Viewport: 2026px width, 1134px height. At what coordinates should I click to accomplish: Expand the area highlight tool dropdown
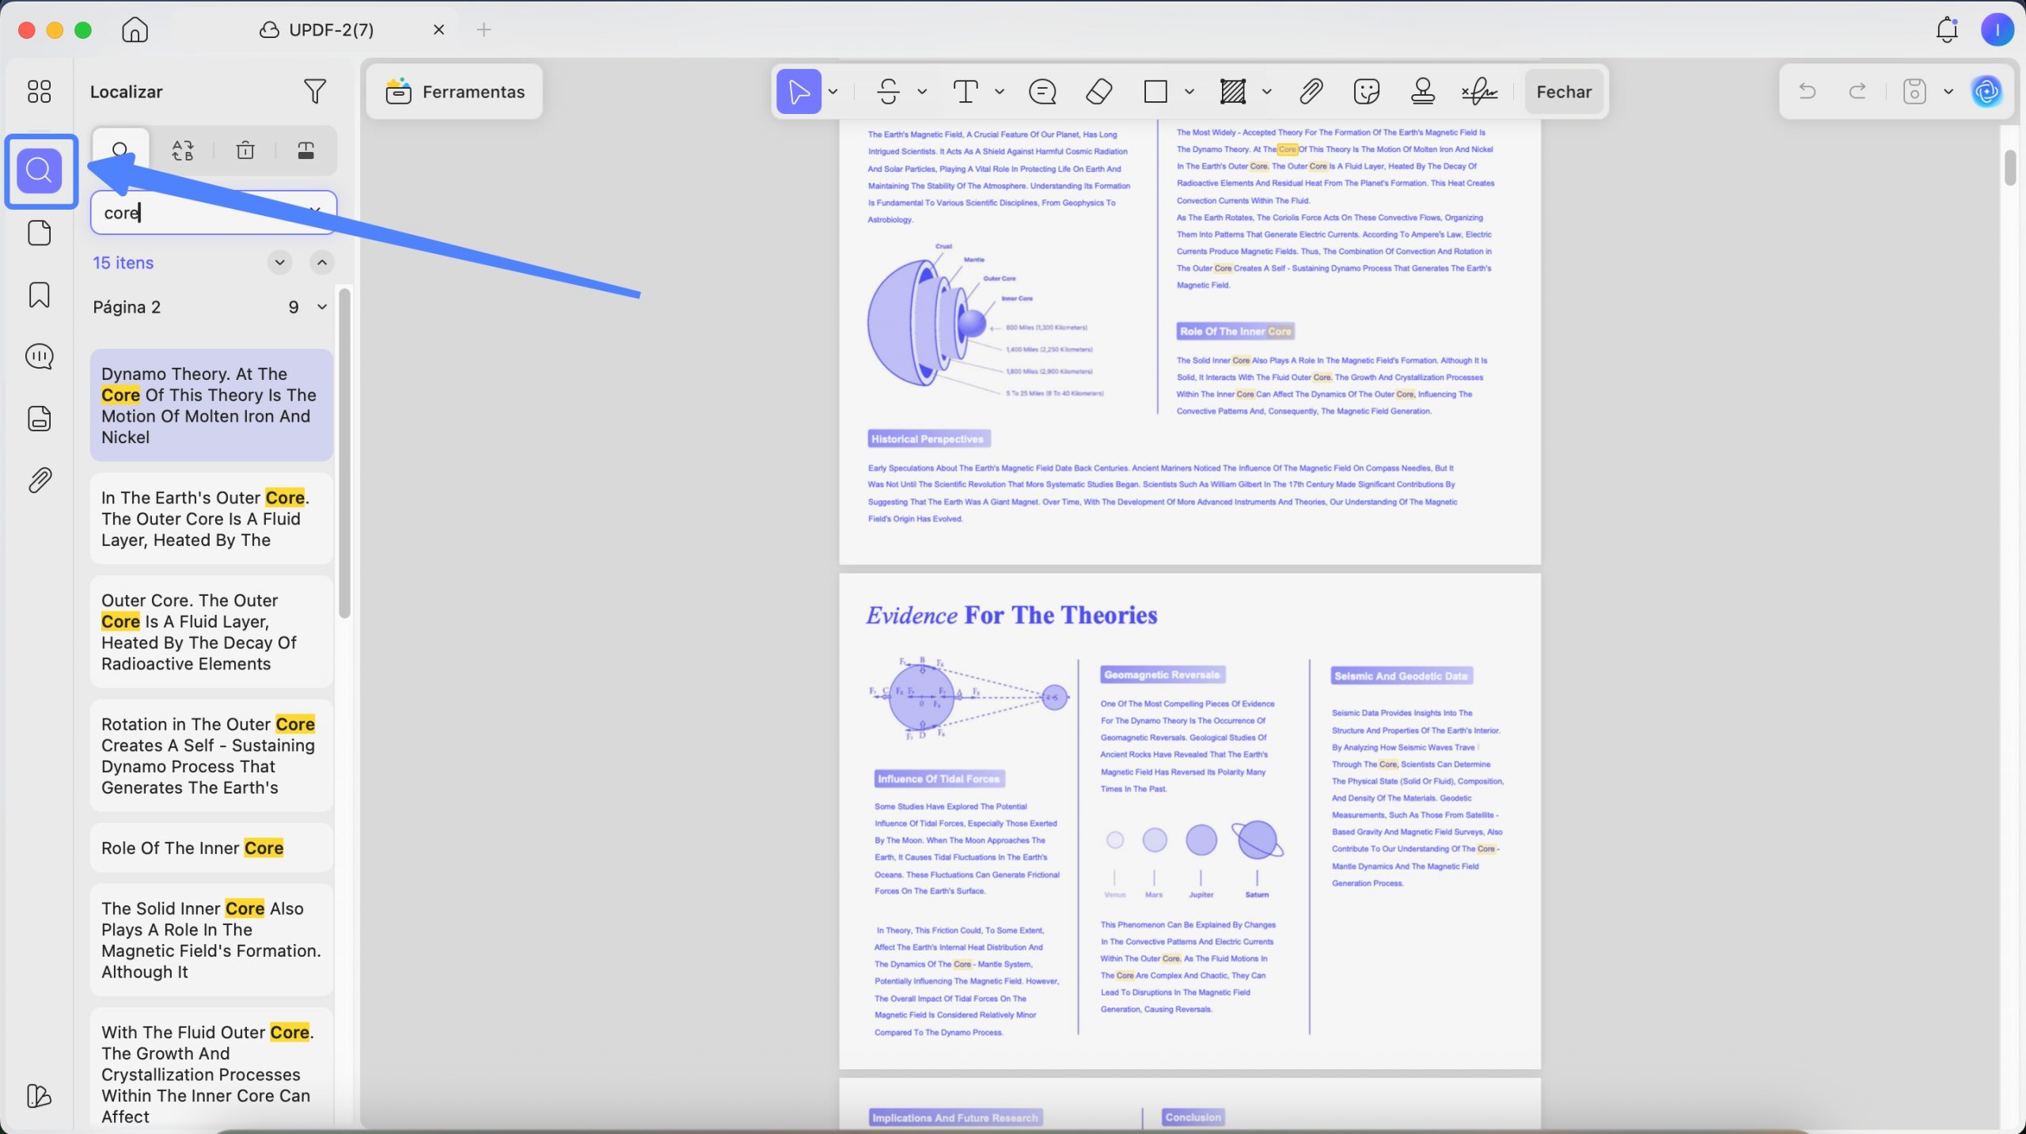click(1267, 92)
